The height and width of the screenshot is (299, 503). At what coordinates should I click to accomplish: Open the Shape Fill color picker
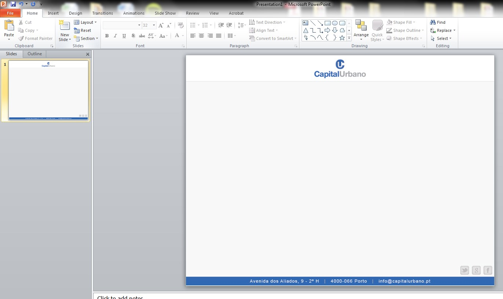401,22
